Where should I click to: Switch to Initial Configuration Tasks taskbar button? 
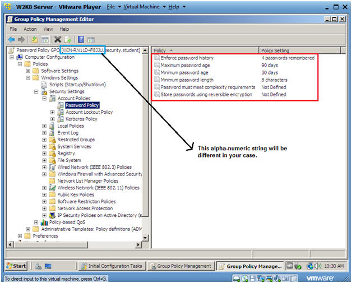[x=112, y=266]
